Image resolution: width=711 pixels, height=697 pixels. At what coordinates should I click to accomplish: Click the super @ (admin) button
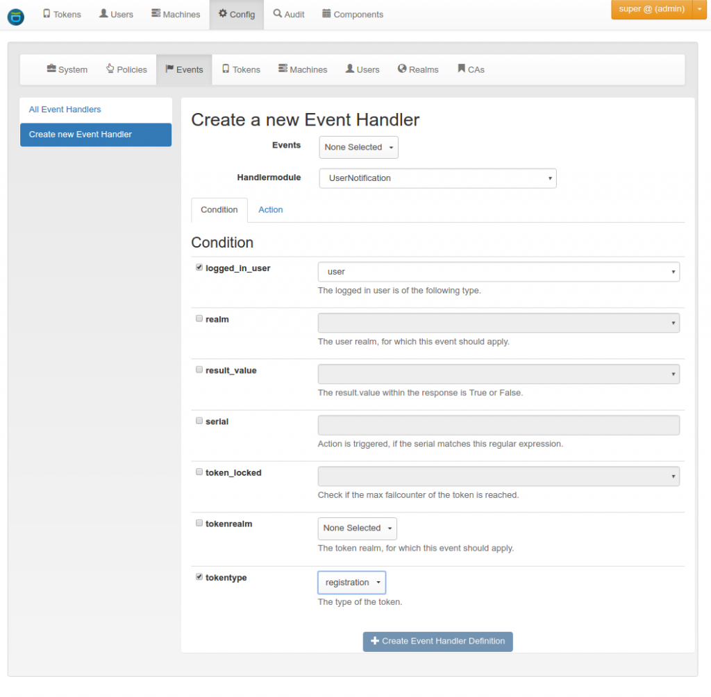pos(651,9)
